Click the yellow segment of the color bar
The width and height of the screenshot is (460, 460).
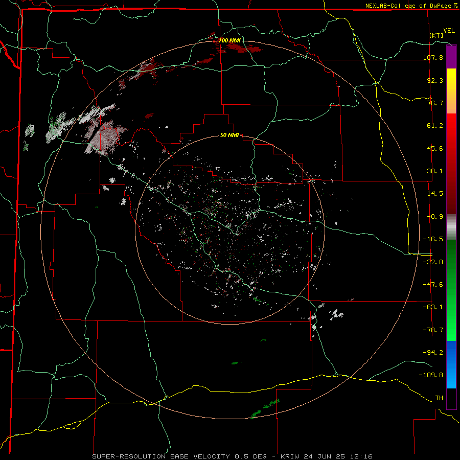pyautogui.click(x=451, y=91)
